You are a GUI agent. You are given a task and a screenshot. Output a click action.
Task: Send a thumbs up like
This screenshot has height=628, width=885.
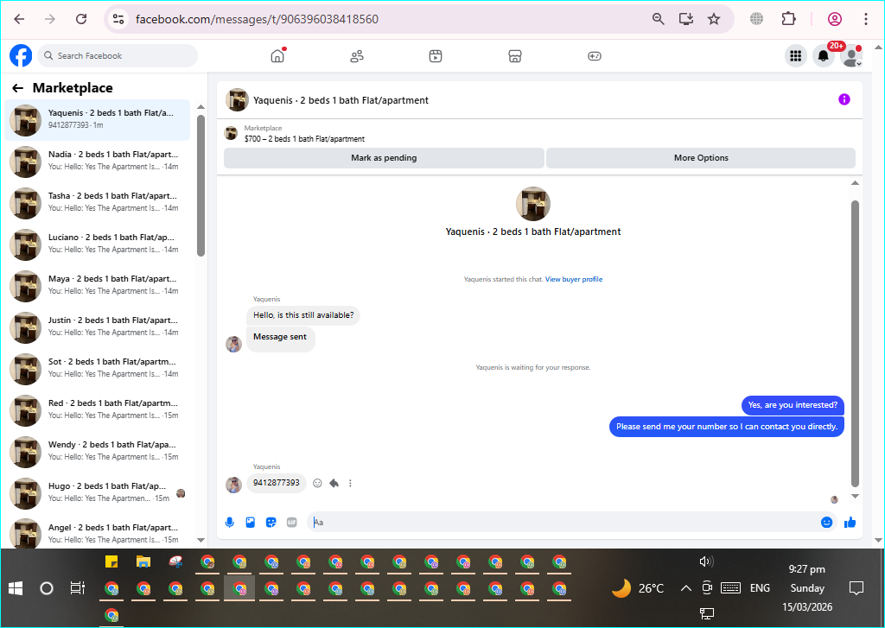point(850,523)
